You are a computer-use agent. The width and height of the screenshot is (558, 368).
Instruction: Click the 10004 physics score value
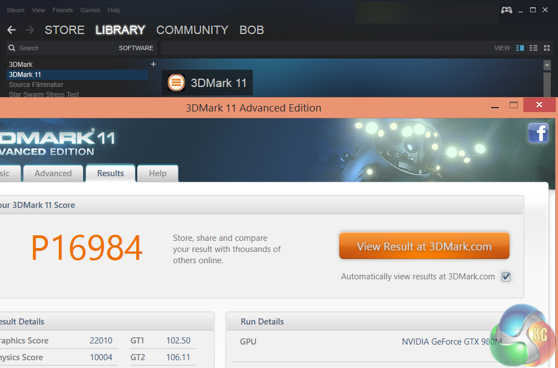tap(101, 357)
